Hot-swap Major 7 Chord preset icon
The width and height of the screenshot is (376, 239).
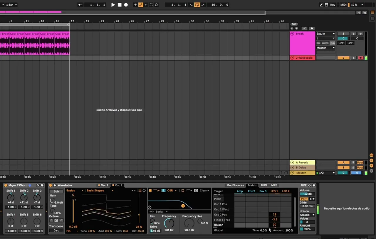pos(38,185)
